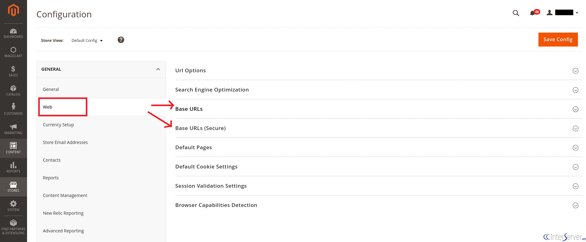Open Find Partners & Extensions
Image resolution: width=586 pixels, height=242 pixels.
pos(13,227)
